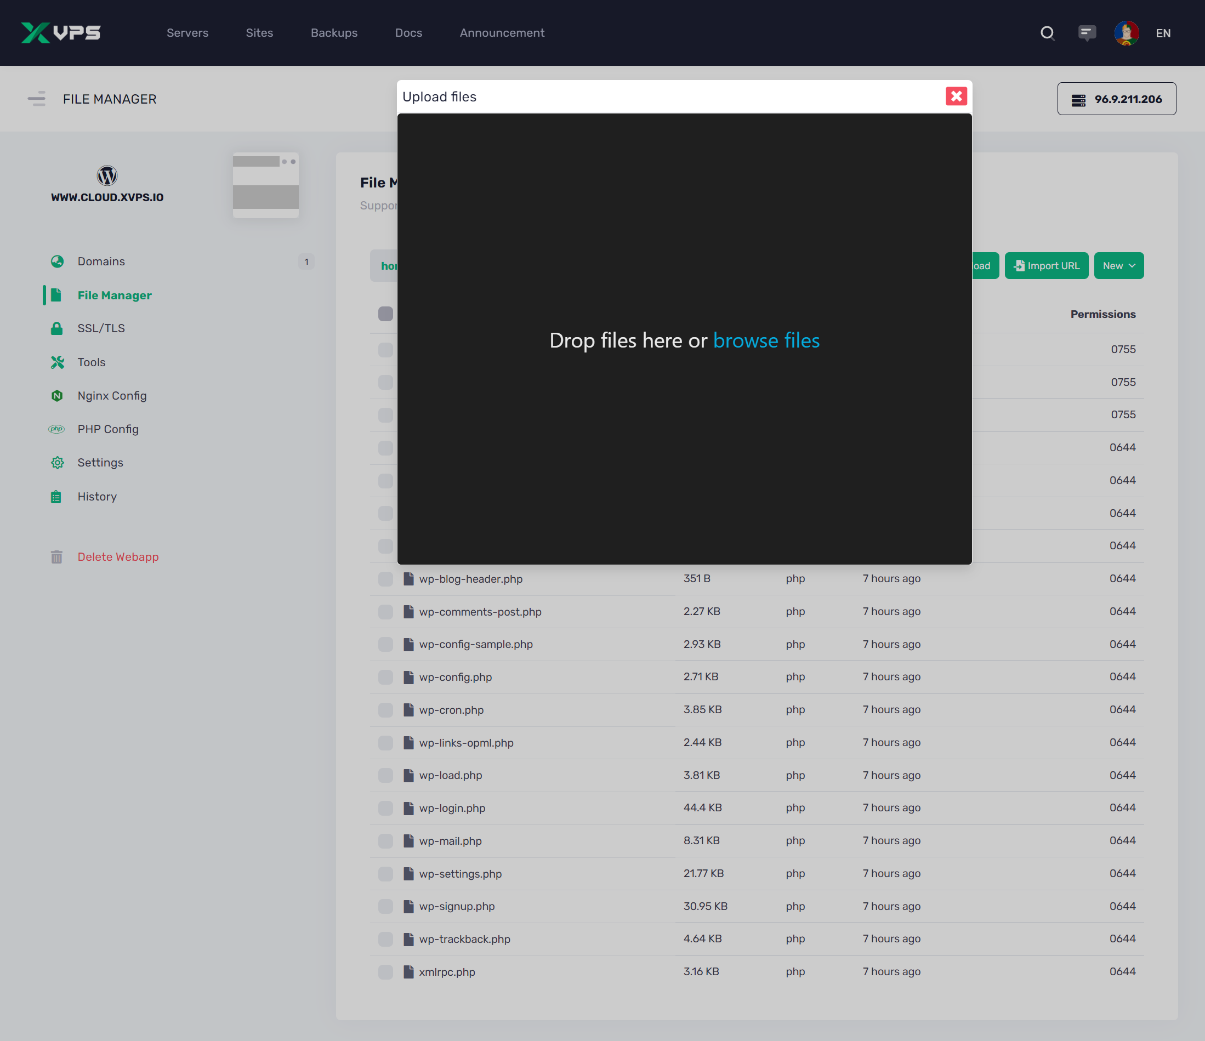Open the Backups menu item
1205x1041 pixels.
(334, 33)
